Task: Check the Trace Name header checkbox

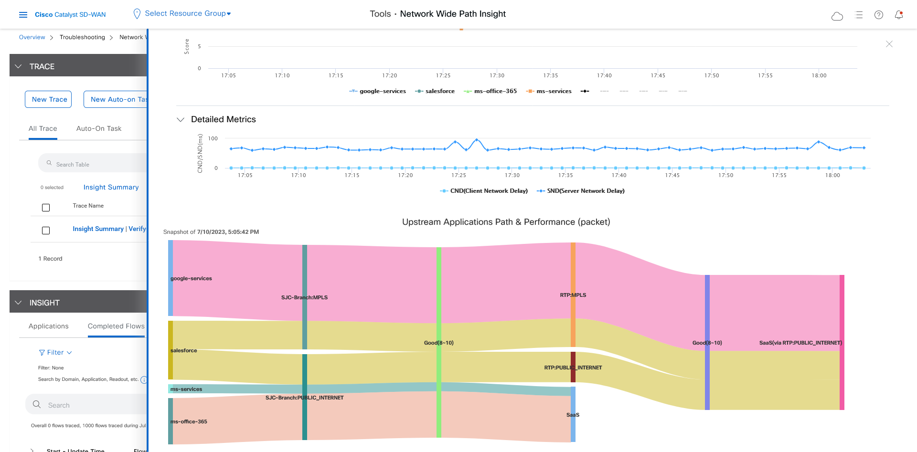Action: [x=46, y=208]
